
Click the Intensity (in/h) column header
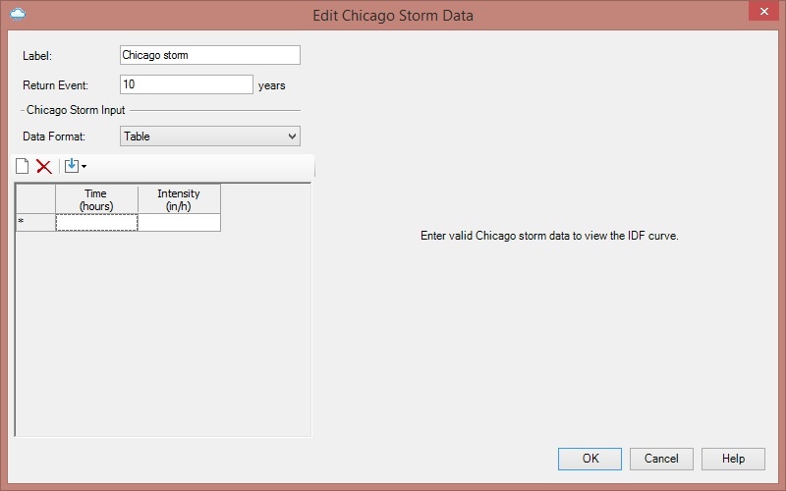pos(179,199)
